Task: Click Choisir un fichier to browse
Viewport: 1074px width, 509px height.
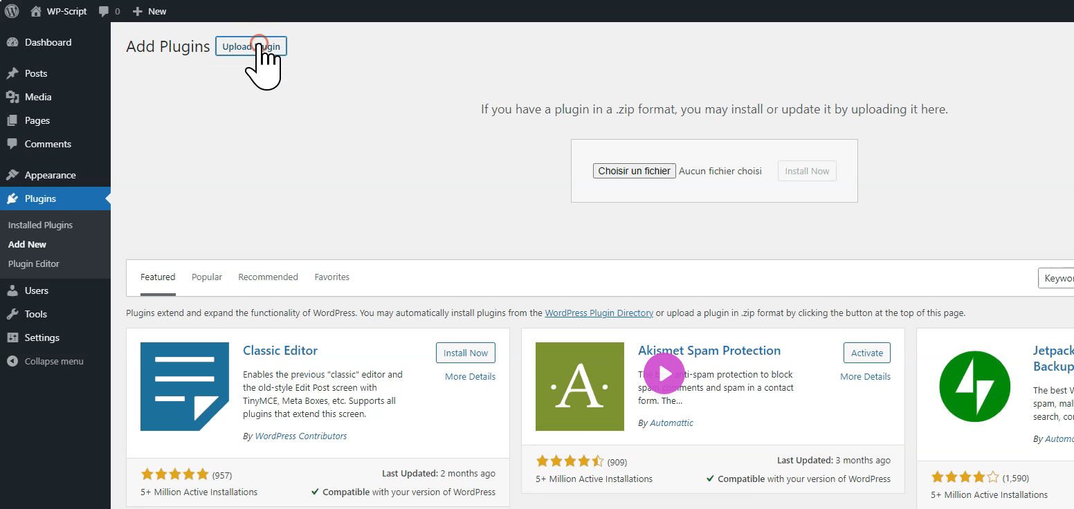Action: (x=634, y=171)
